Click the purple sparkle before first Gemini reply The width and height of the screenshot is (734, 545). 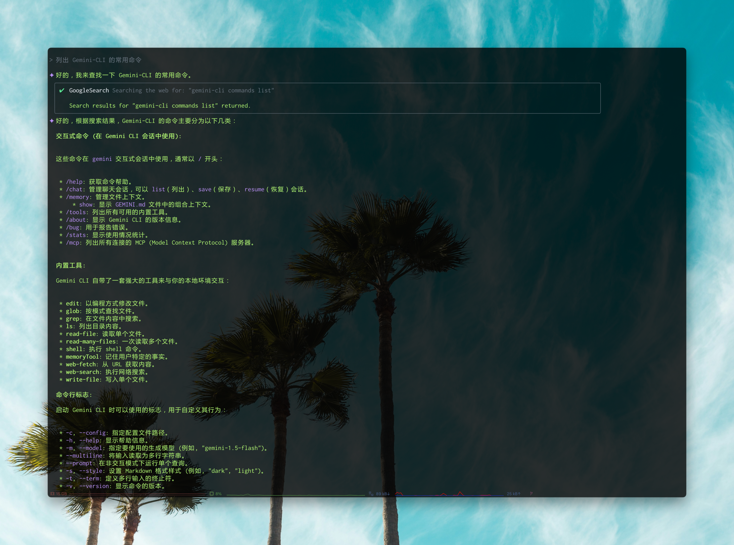52,75
